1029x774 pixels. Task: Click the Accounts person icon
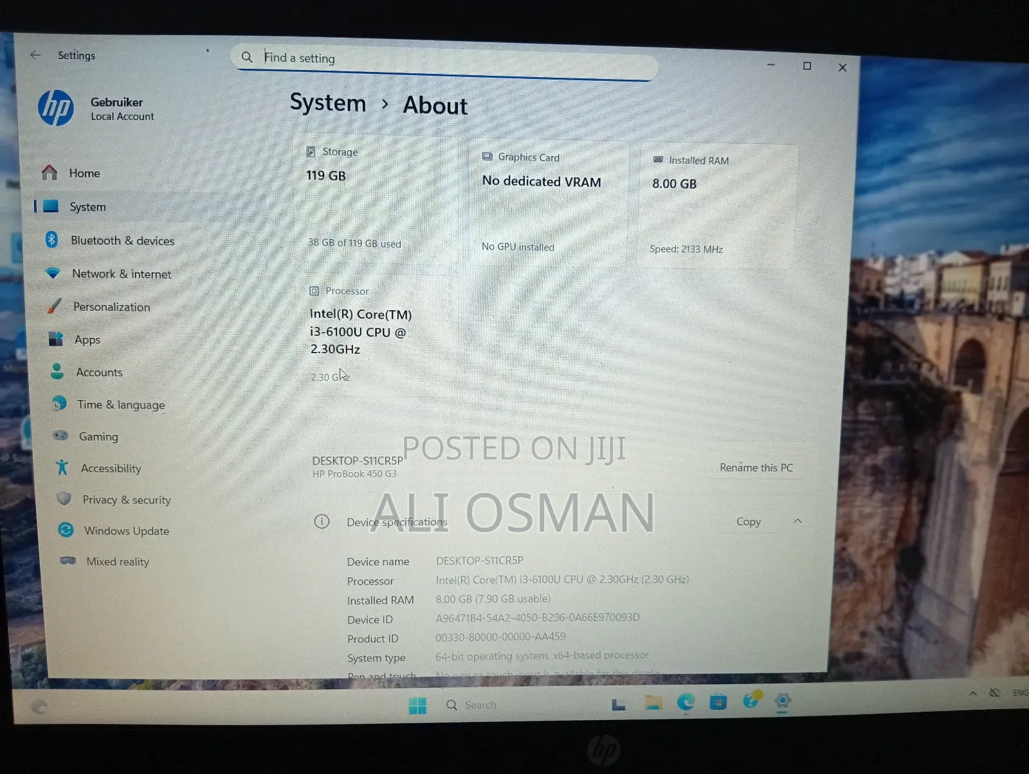[57, 371]
